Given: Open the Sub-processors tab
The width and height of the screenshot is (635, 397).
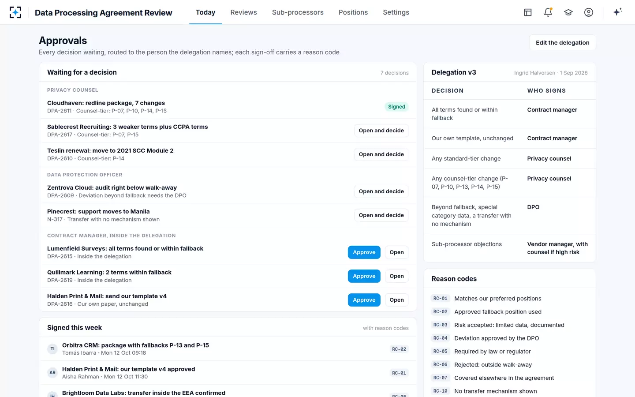Looking at the screenshot, I should [x=298, y=12].
